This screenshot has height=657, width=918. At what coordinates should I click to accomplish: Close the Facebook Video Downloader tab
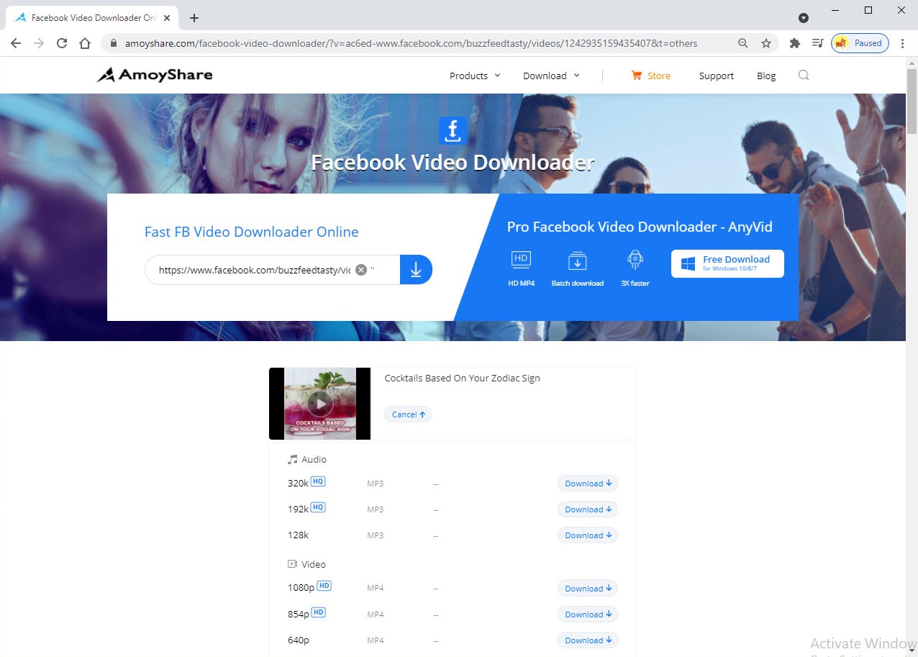(167, 17)
